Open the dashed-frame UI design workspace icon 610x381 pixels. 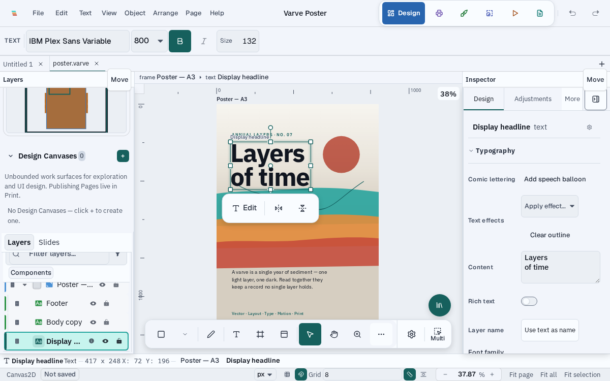(490, 13)
